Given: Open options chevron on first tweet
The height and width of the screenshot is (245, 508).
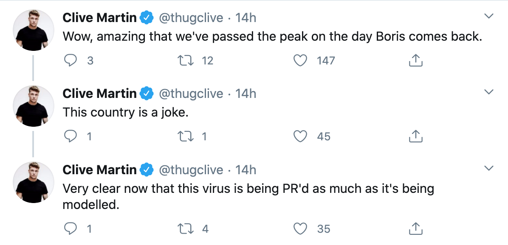Looking at the screenshot, I should coord(488,16).
